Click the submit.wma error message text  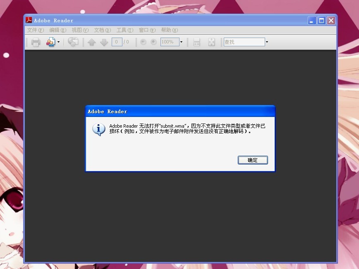tap(187, 129)
